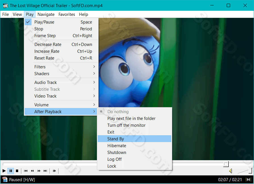Click the MPC icon in the status bar
Screen dimensions: 254x184
5,179
